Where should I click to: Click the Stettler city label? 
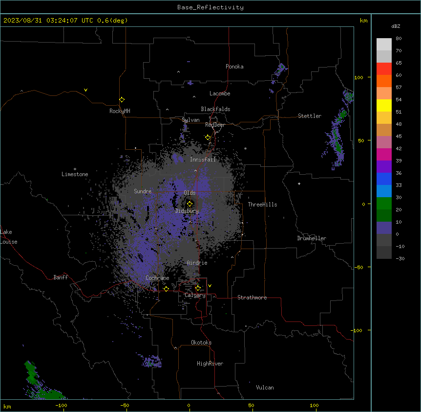310,116
